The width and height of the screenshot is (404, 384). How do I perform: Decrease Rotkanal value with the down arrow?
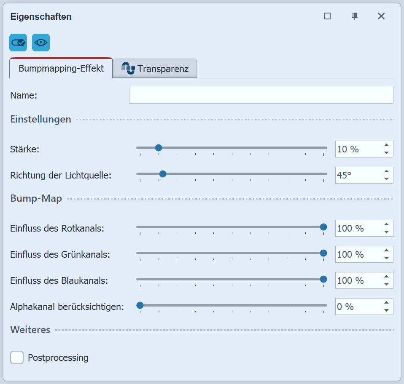pos(388,232)
